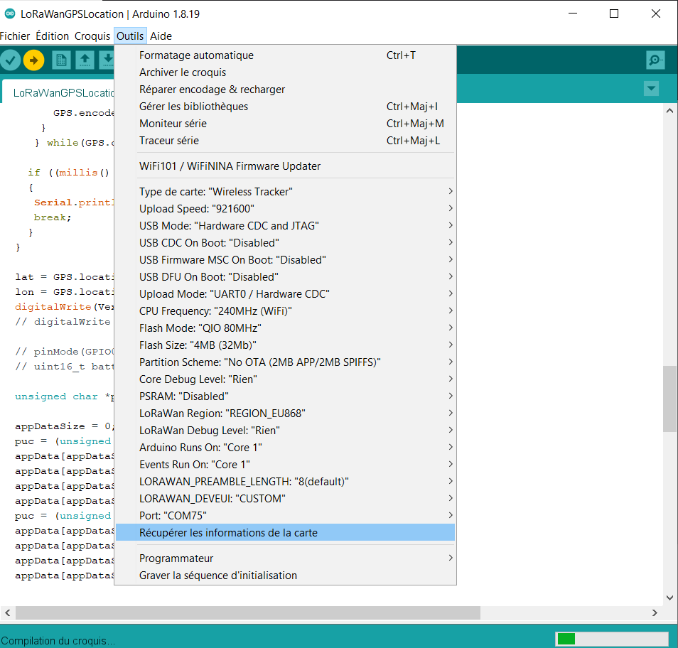This screenshot has width=678, height=648.
Task: Open the Fichier menu
Action: pos(15,36)
